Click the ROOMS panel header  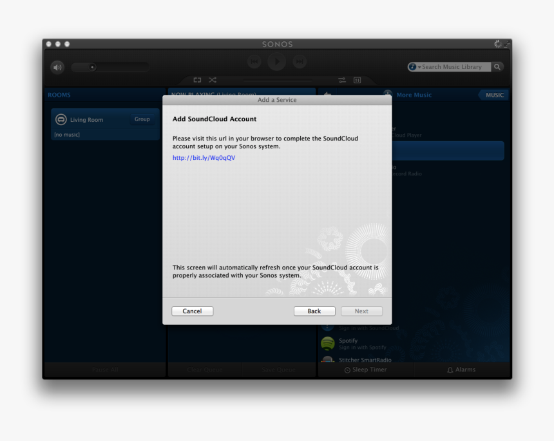pos(59,95)
